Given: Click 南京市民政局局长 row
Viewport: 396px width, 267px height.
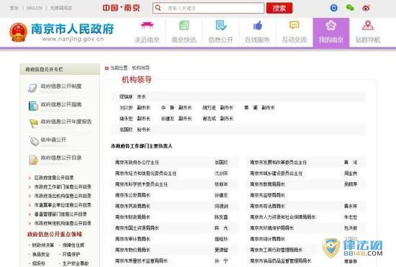Looking at the screenshot, I should (x=174, y=206).
